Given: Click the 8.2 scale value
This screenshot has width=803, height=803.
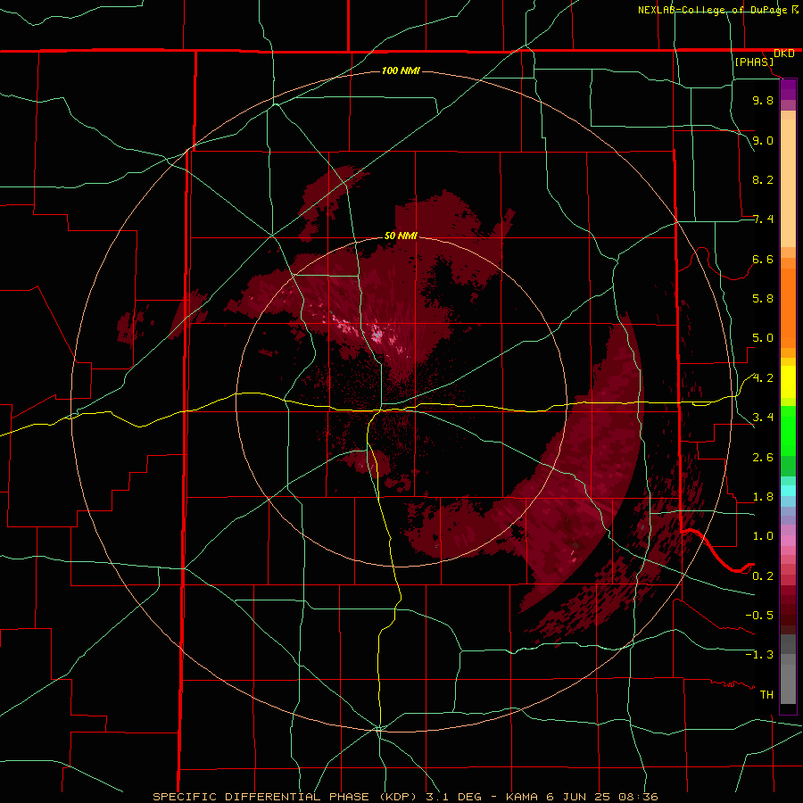Looking at the screenshot, I should 763,179.
